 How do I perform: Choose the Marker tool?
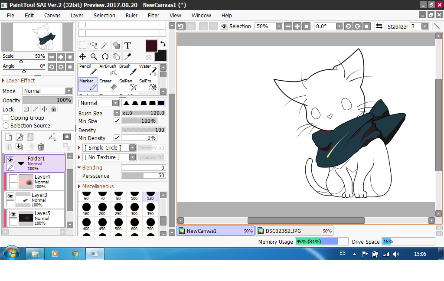click(88, 85)
